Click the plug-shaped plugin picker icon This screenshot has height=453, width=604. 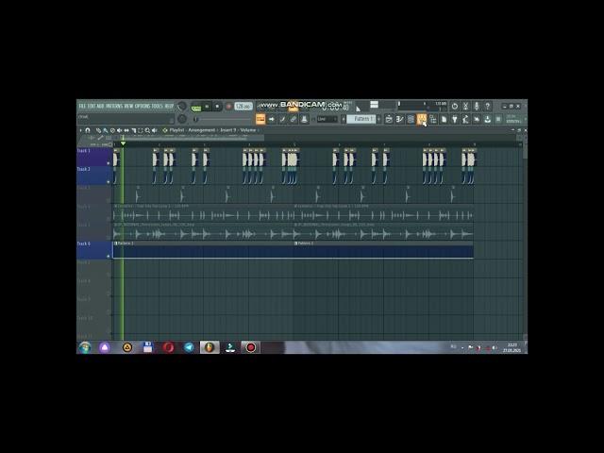click(x=455, y=119)
